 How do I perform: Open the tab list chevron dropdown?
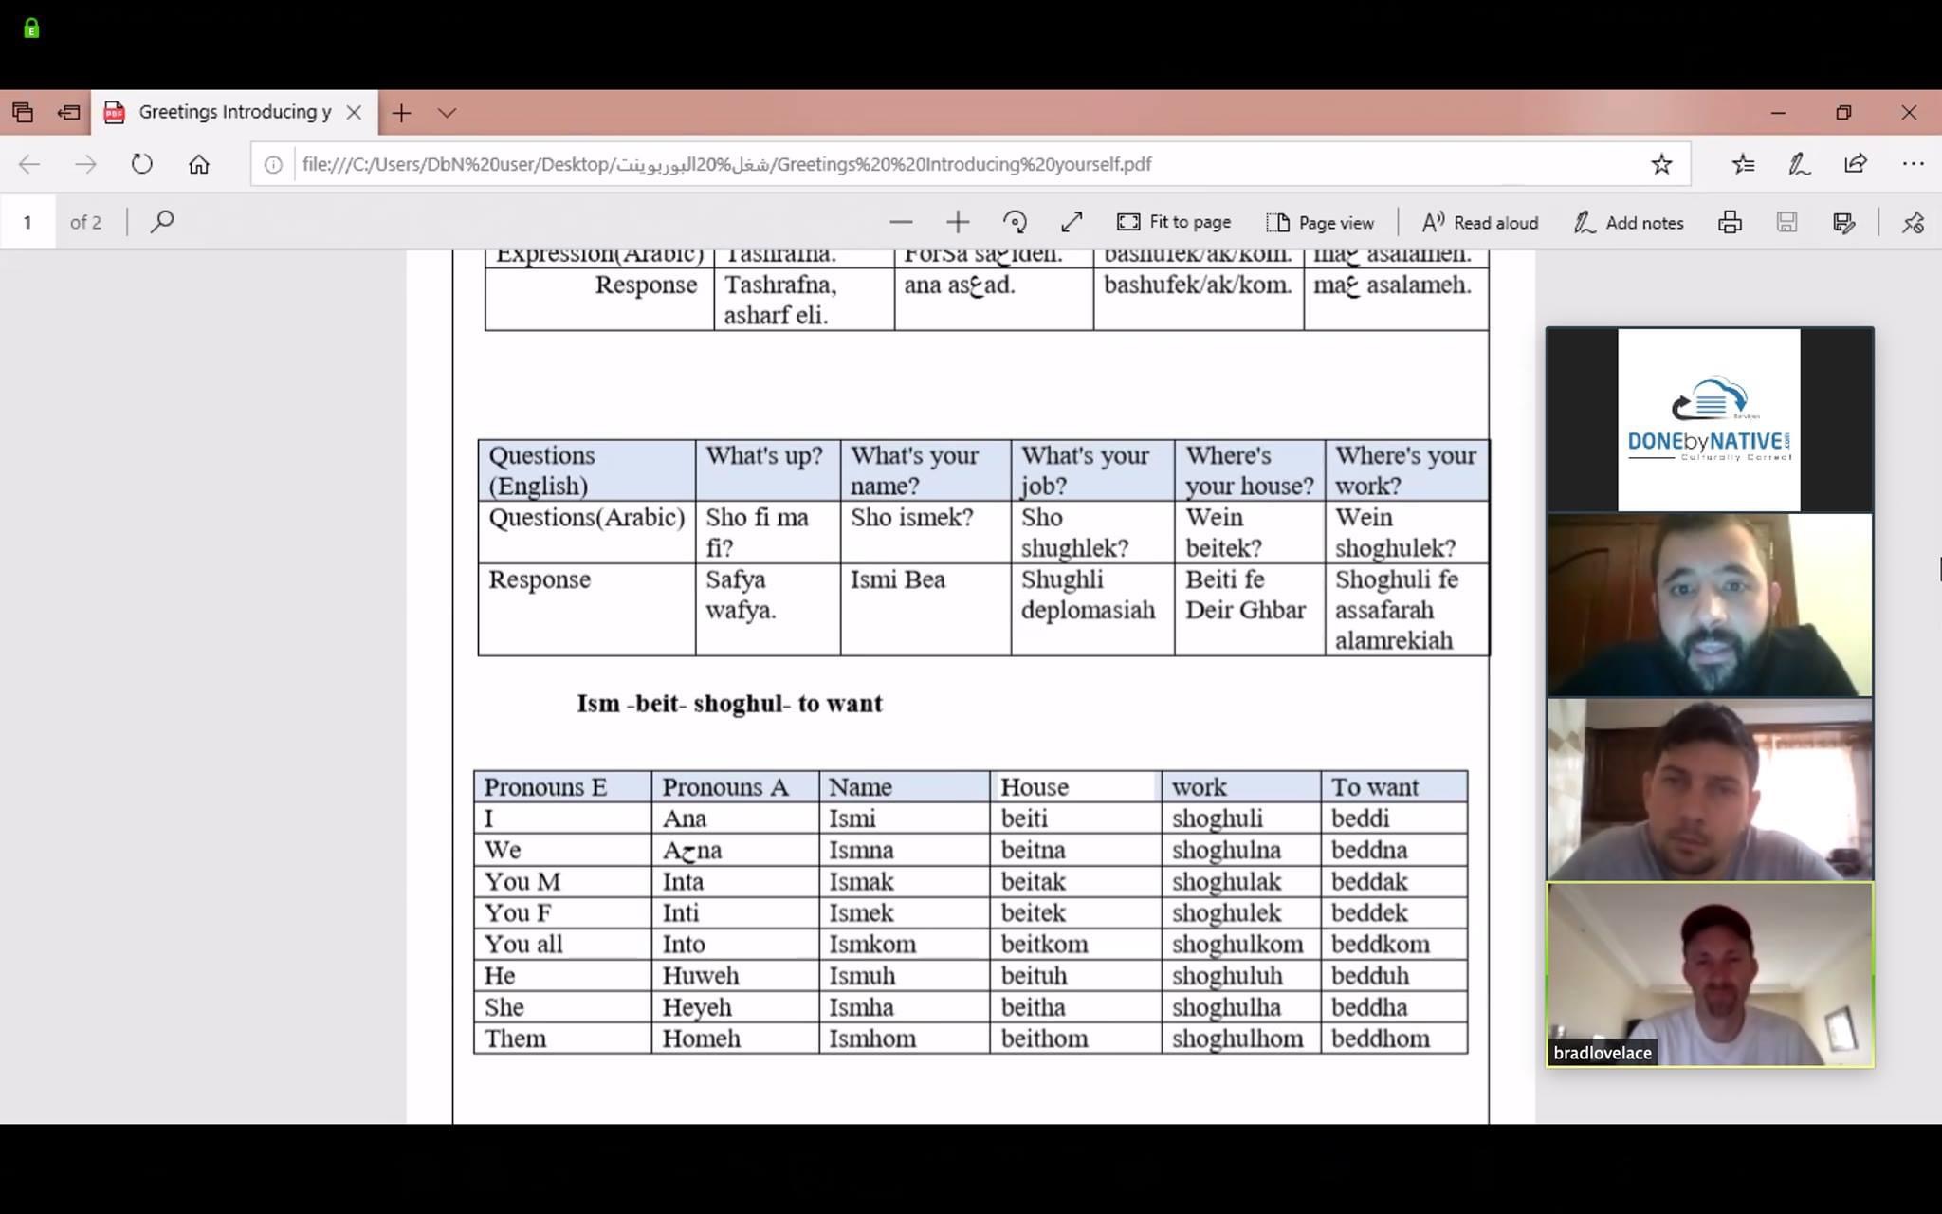click(x=447, y=113)
